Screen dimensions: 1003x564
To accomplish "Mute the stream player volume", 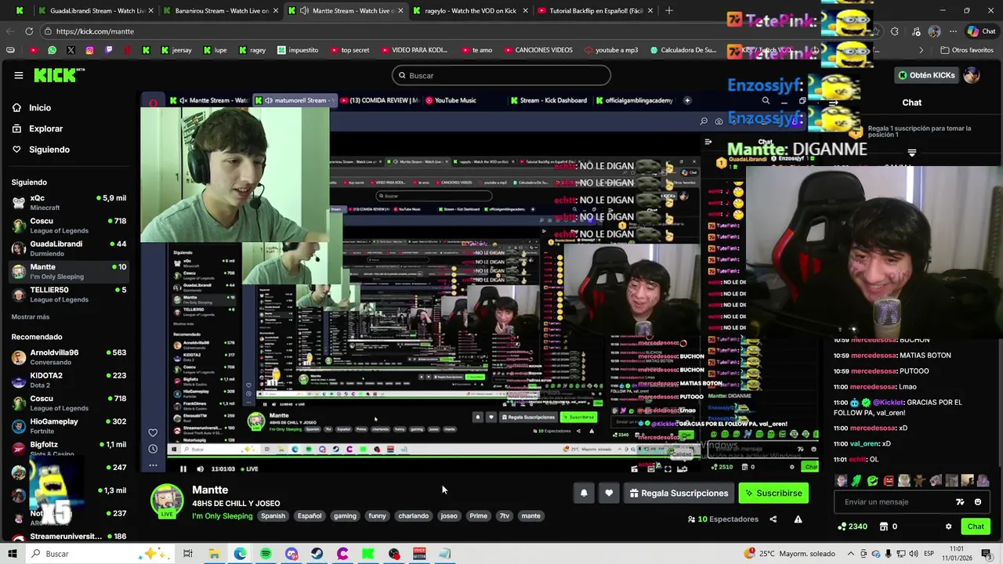I will [200, 468].
